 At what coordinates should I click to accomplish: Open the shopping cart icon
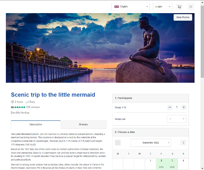pos(179,7)
